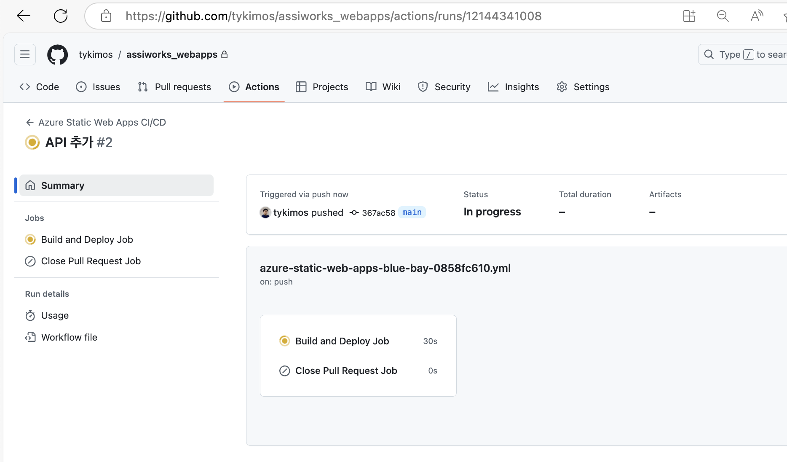Image resolution: width=787 pixels, height=462 pixels.
Task: Click tykimos avatar in trigger info
Action: pos(265,212)
